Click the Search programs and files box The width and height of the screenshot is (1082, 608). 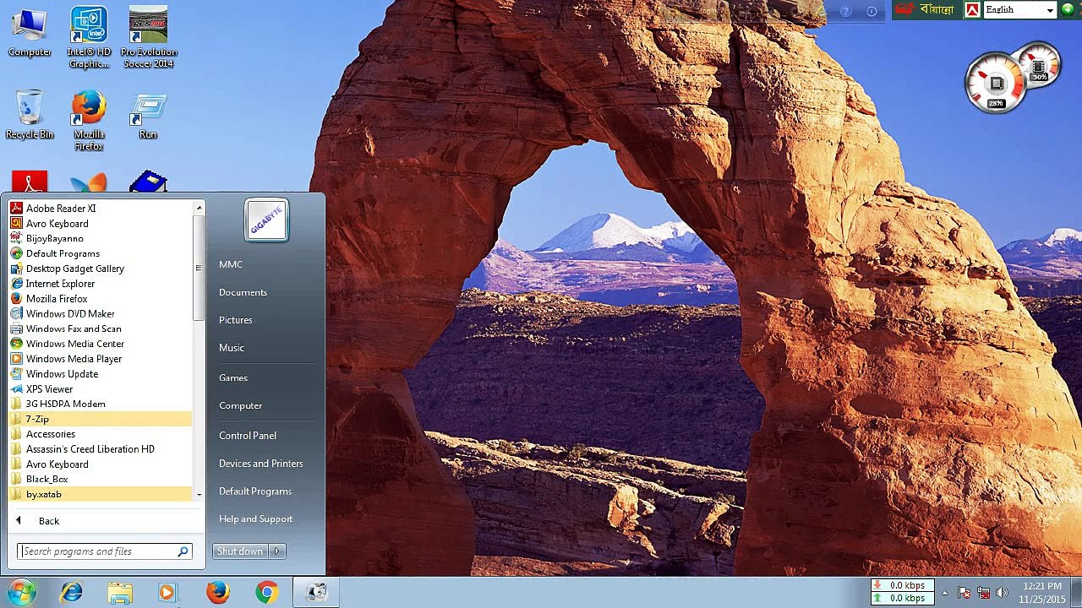[105, 551]
